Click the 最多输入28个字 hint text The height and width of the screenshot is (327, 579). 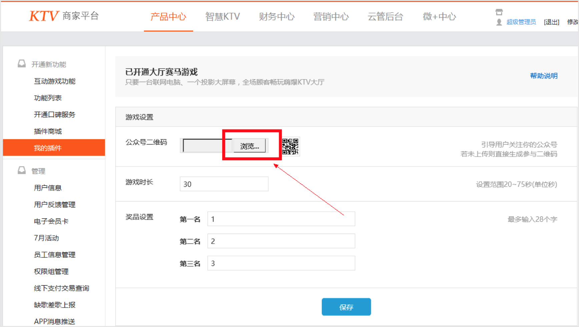tap(532, 219)
